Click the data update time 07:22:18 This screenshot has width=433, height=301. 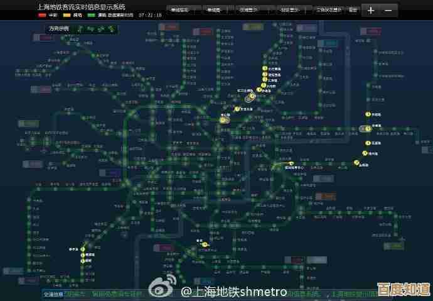[150, 15]
